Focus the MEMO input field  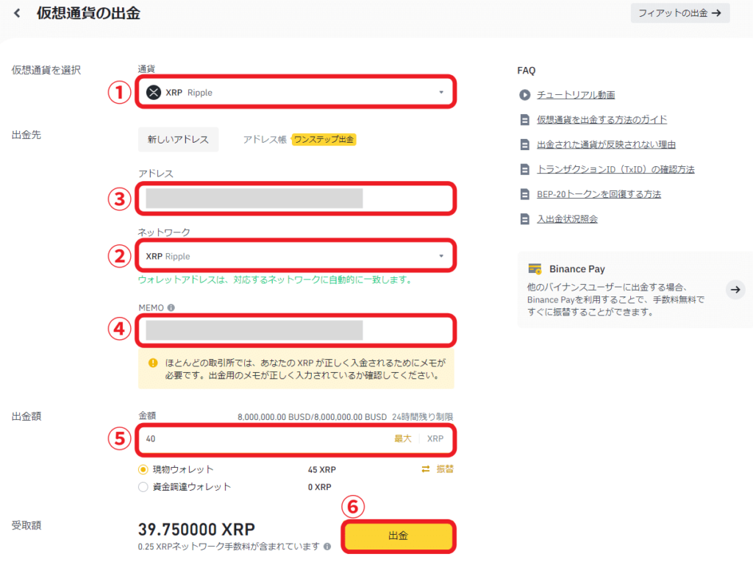click(296, 330)
